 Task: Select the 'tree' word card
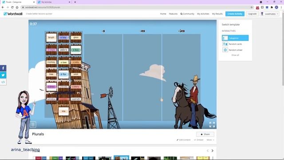(x=51, y=74)
